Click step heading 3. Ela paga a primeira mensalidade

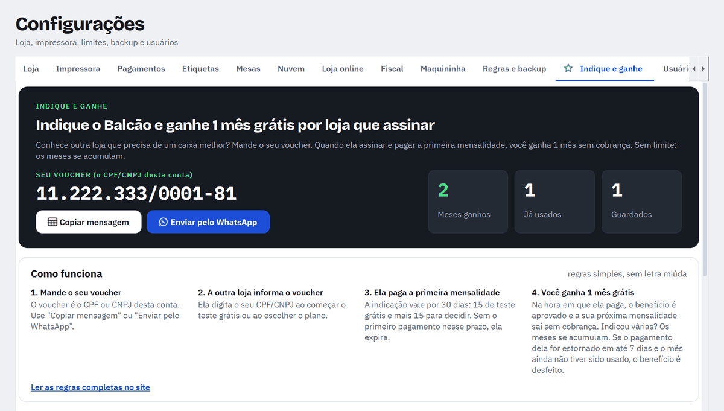432,293
